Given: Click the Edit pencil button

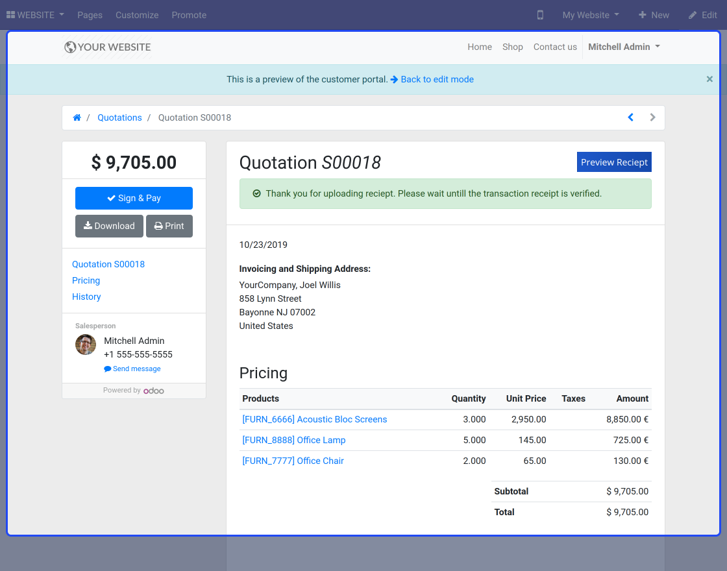Looking at the screenshot, I should pos(703,15).
